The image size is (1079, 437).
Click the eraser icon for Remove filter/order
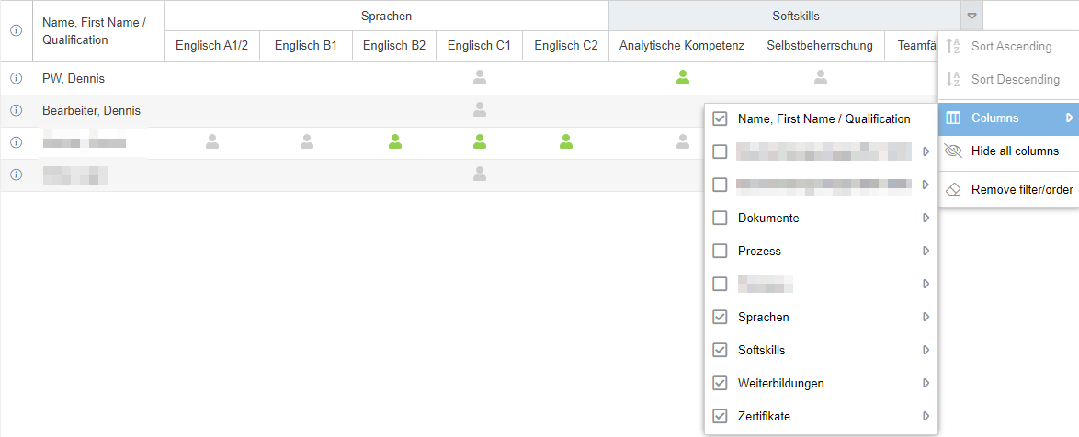(x=953, y=189)
